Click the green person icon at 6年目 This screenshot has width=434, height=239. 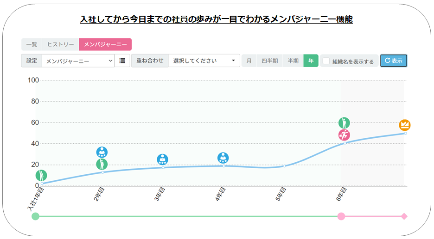[344, 123]
